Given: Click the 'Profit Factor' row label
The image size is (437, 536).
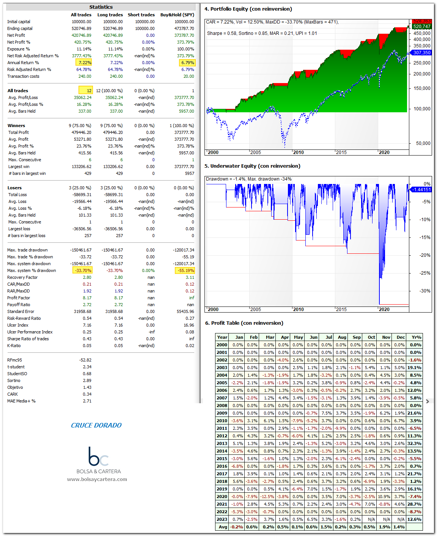Looking at the screenshot, I should click(19, 298).
